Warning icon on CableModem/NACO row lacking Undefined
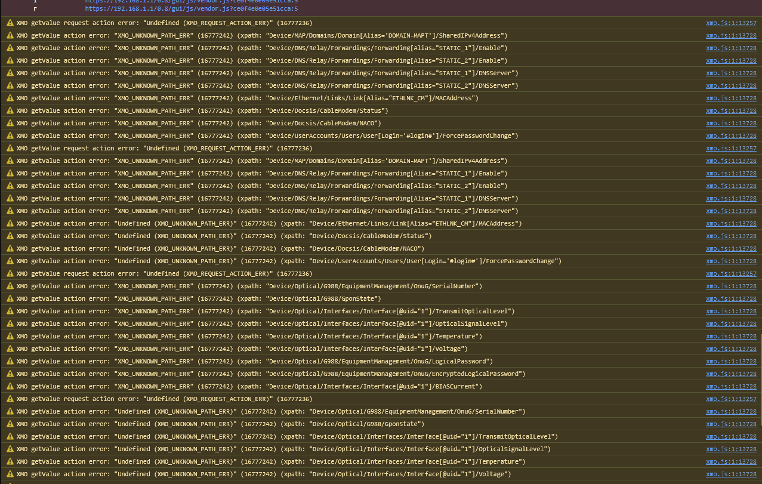 pos(10,123)
